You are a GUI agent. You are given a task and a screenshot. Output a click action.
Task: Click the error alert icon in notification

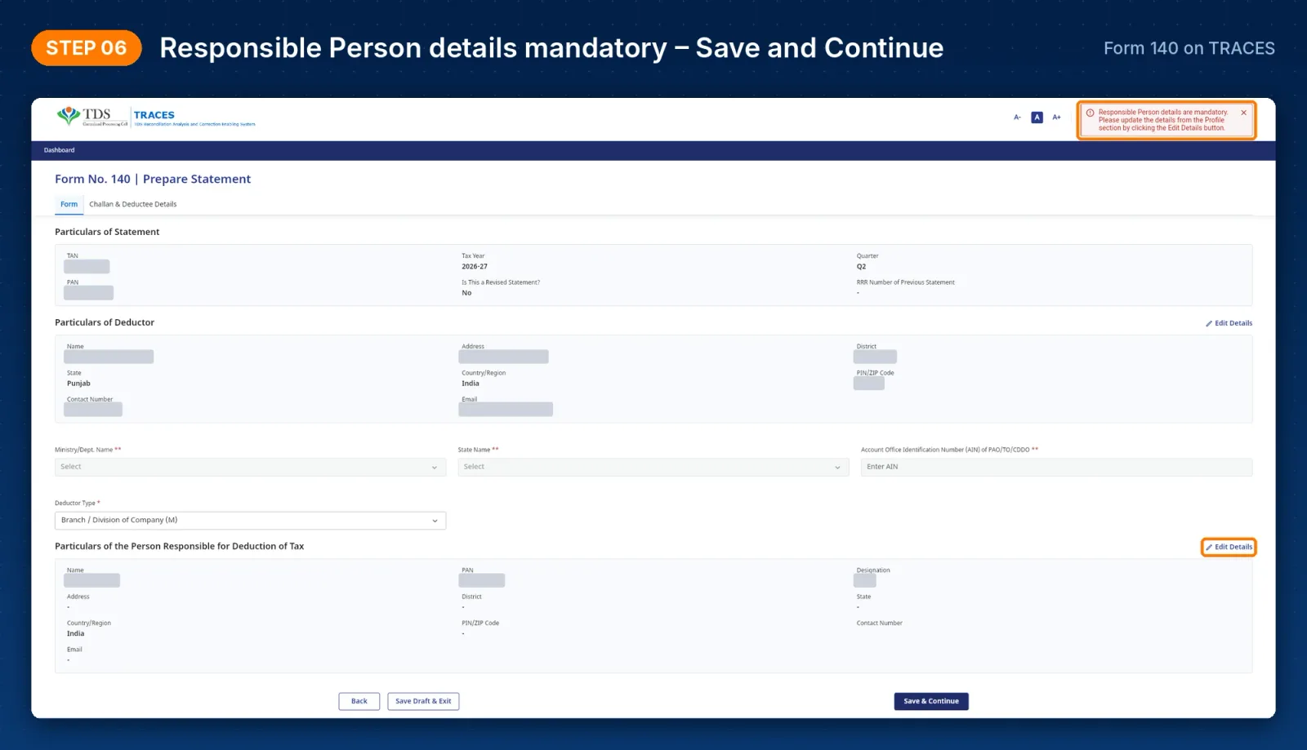[x=1090, y=113]
